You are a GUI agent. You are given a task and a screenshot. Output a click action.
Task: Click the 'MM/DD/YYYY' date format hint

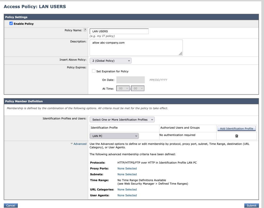tap(158, 80)
